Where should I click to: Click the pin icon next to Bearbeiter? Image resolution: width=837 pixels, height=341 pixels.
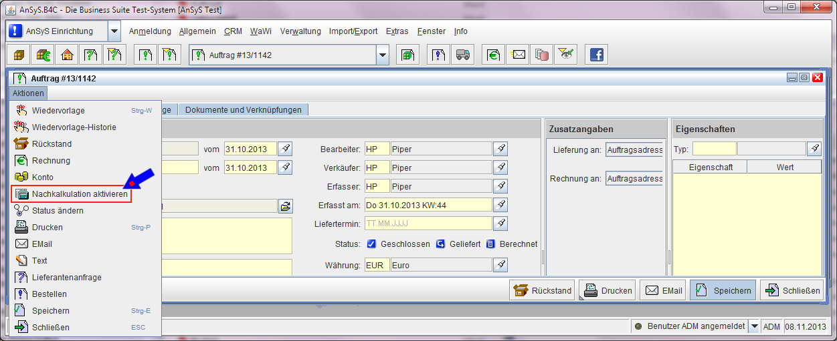point(500,149)
